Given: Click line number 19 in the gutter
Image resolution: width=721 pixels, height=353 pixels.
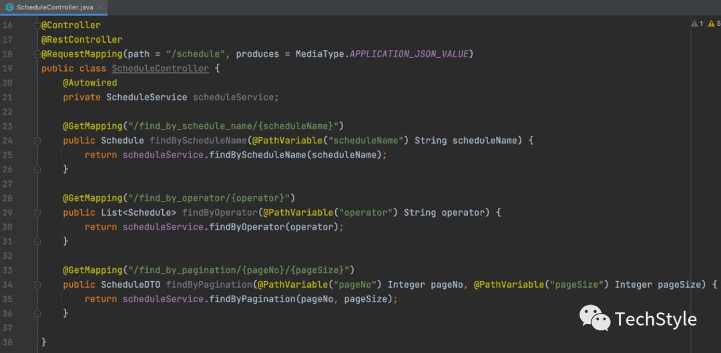Looking at the screenshot, I should click(x=7, y=69).
